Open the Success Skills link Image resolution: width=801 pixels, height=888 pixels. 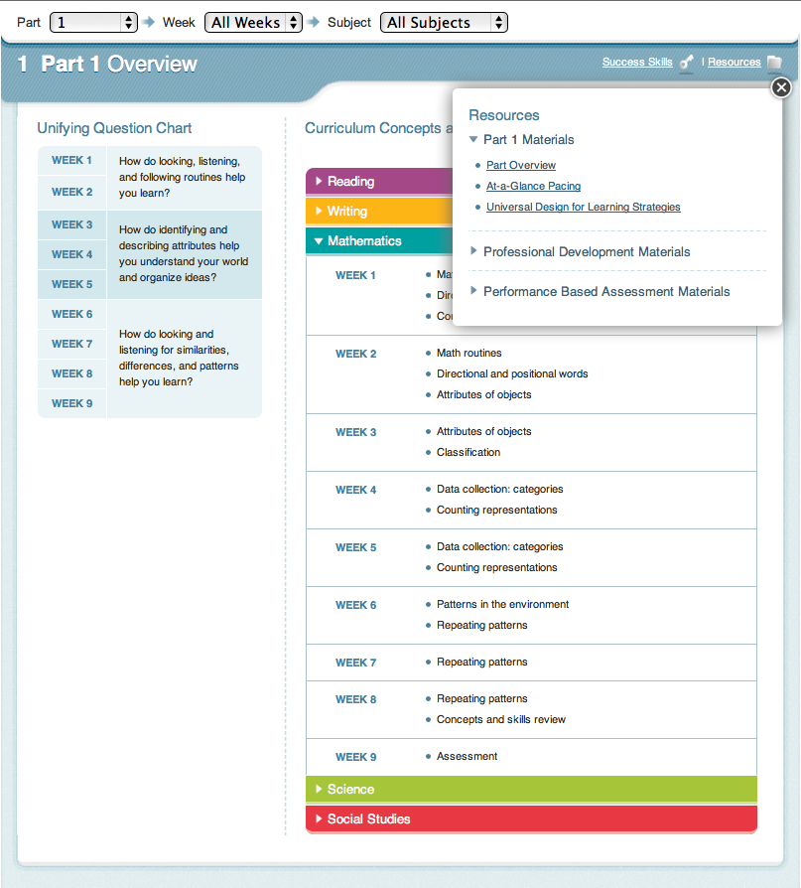click(x=637, y=62)
